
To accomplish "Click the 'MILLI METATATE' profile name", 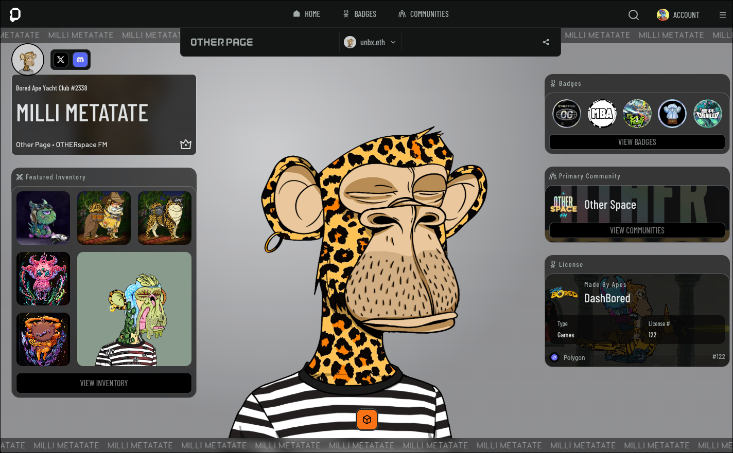I will click(x=82, y=113).
